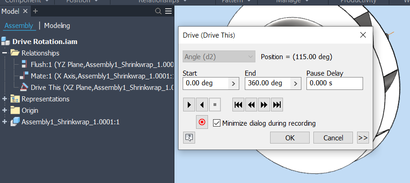
Task: Switch to the Assembly tab
Action: (19, 26)
